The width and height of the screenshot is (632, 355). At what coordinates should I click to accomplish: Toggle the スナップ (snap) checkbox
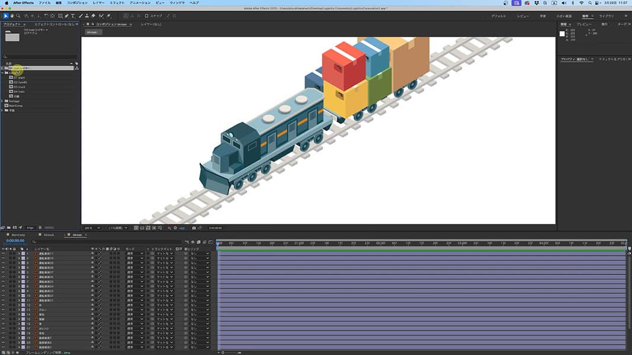pyautogui.click(x=147, y=16)
